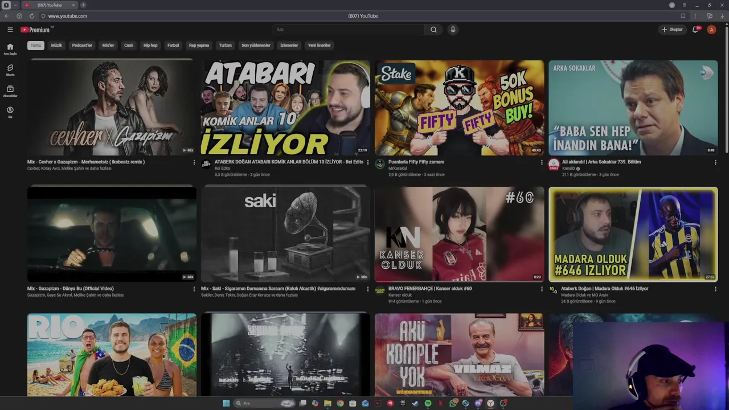The image size is (729, 410).
Task: Open the saki gramophone thumbnail
Action: click(285, 234)
